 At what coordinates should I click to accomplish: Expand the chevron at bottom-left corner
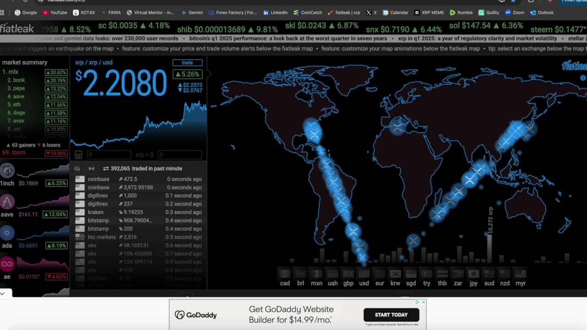click(x=3, y=293)
